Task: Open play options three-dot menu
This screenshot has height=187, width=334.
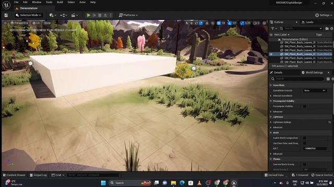Action: (111, 15)
